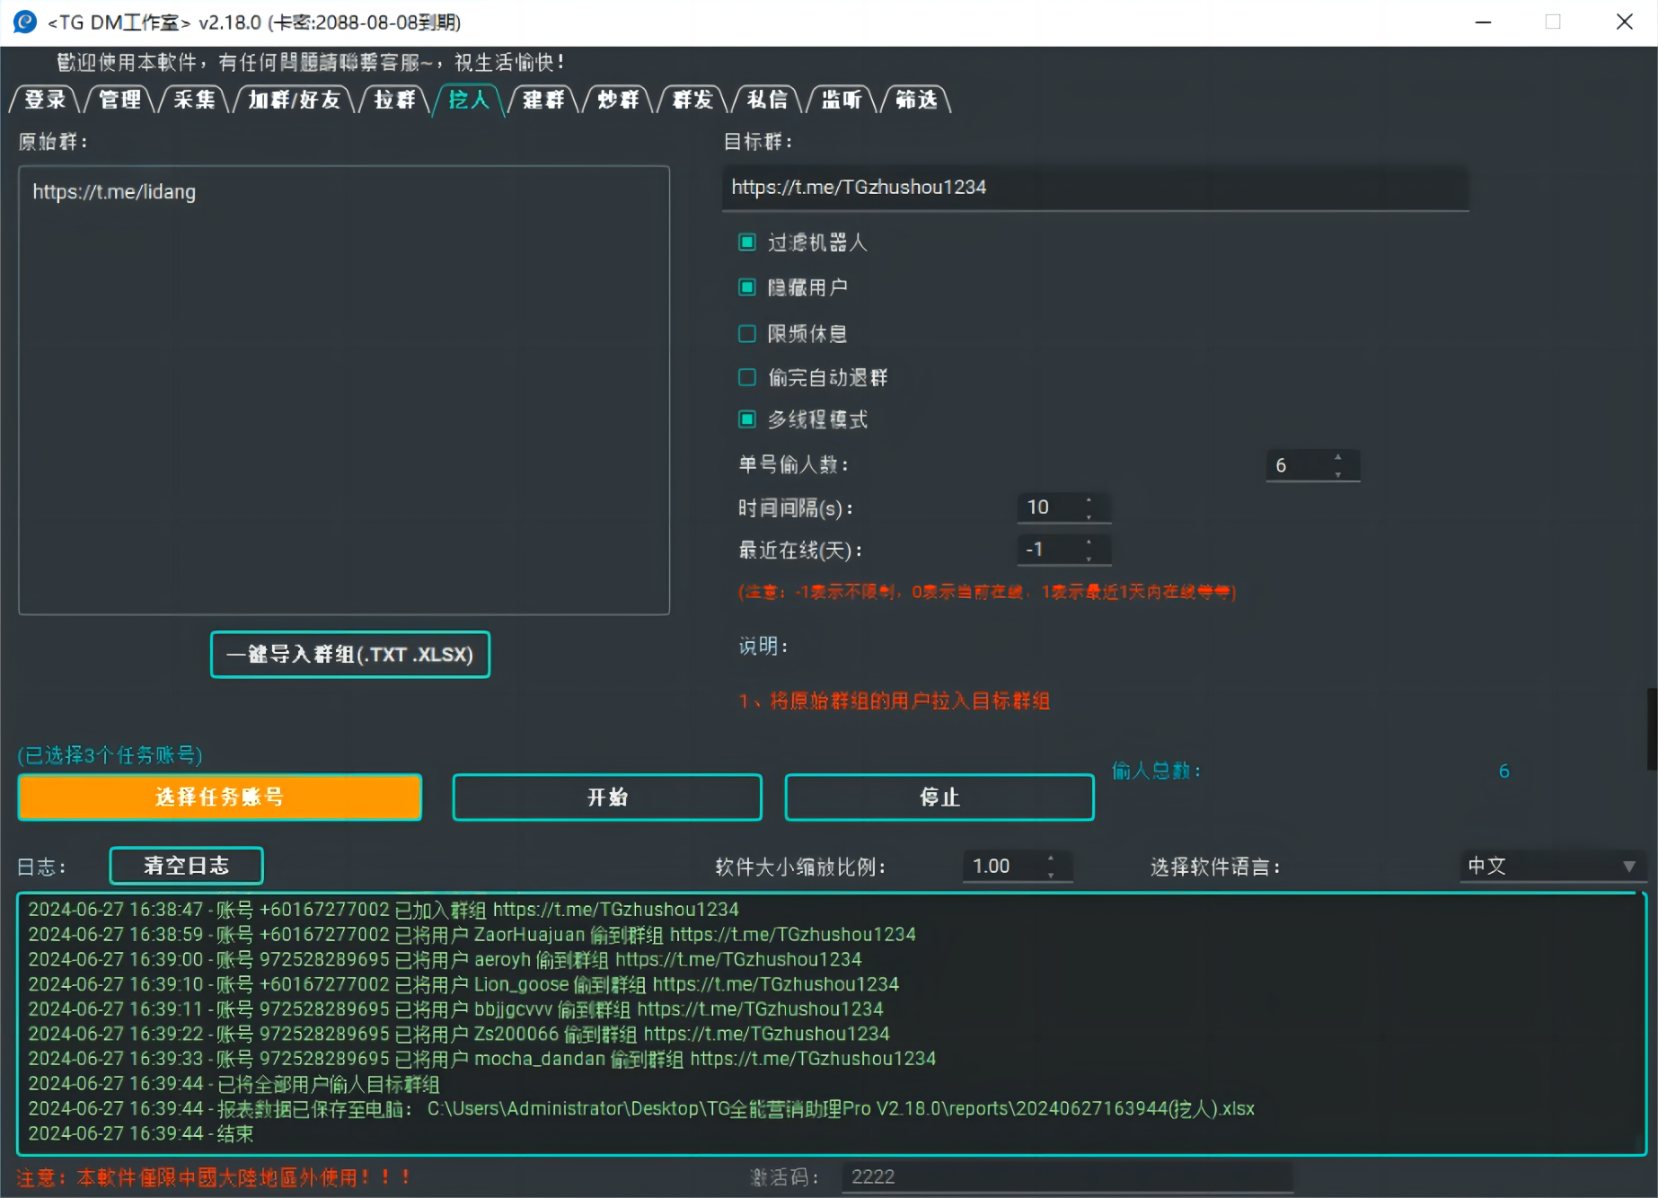The height and width of the screenshot is (1198, 1658).
Task: Toggle the 隐藏用户 checkbox
Action: 746,287
